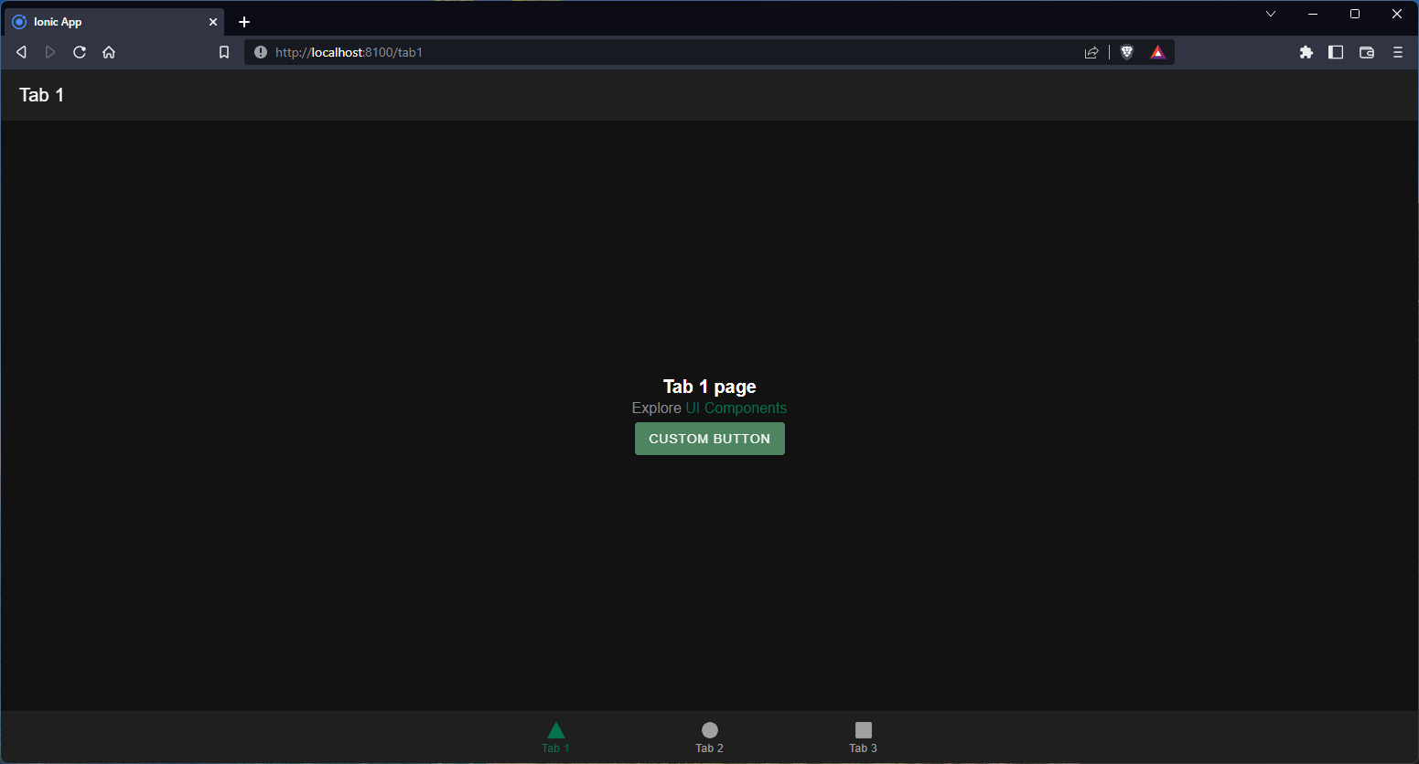Go back in browser history
Screen dimensions: 1419x764
pyautogui.click(x=21, y=52)
